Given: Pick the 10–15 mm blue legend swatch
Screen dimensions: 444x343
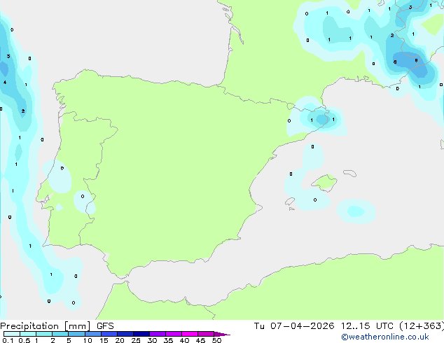Looking at the screenshot, I should [x=93, y=334].
